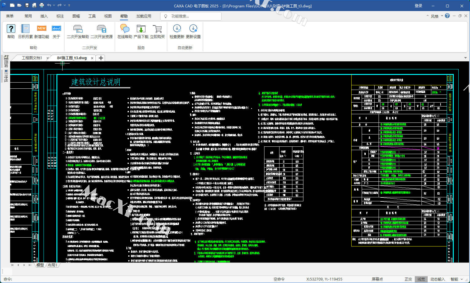This screenshot has width=470, height=283.
Task: Click the Undo arrow icon
Action: [49, 5]
